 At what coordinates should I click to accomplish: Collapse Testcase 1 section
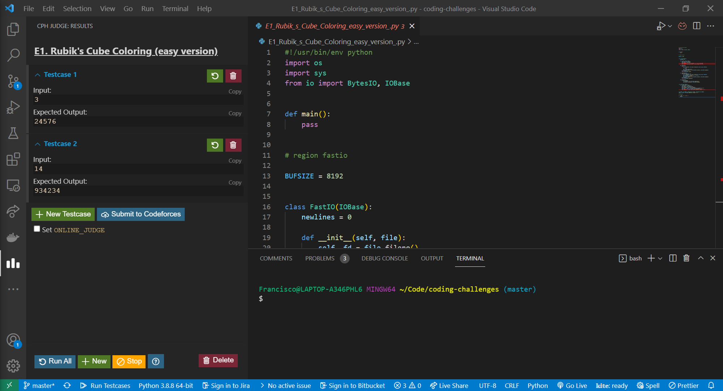(38, 75)
